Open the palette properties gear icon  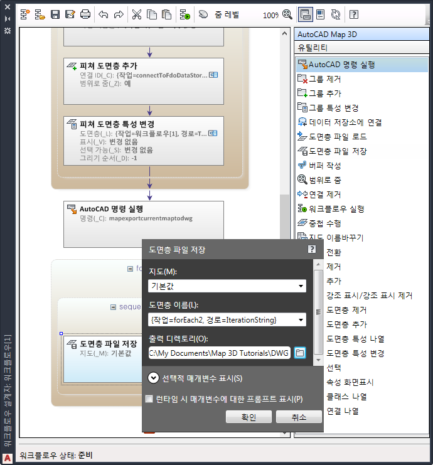pos(8,31)
